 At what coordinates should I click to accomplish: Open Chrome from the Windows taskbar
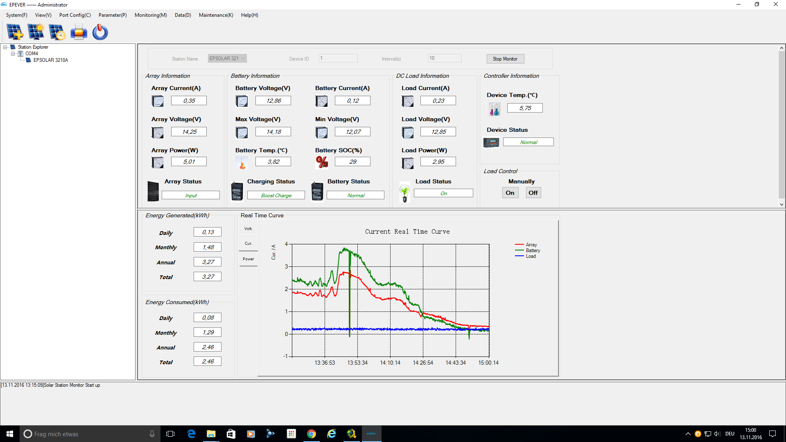(312, 434)
